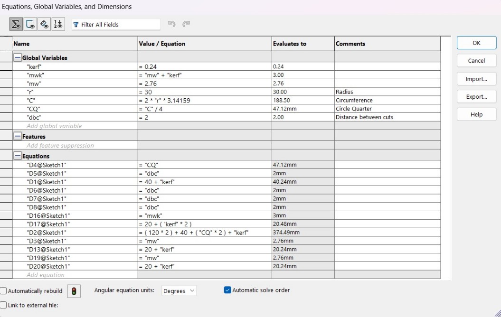Screen dimensions: 501x317
Task: Click the Undo arrow icon
Action: coord(172,24)
